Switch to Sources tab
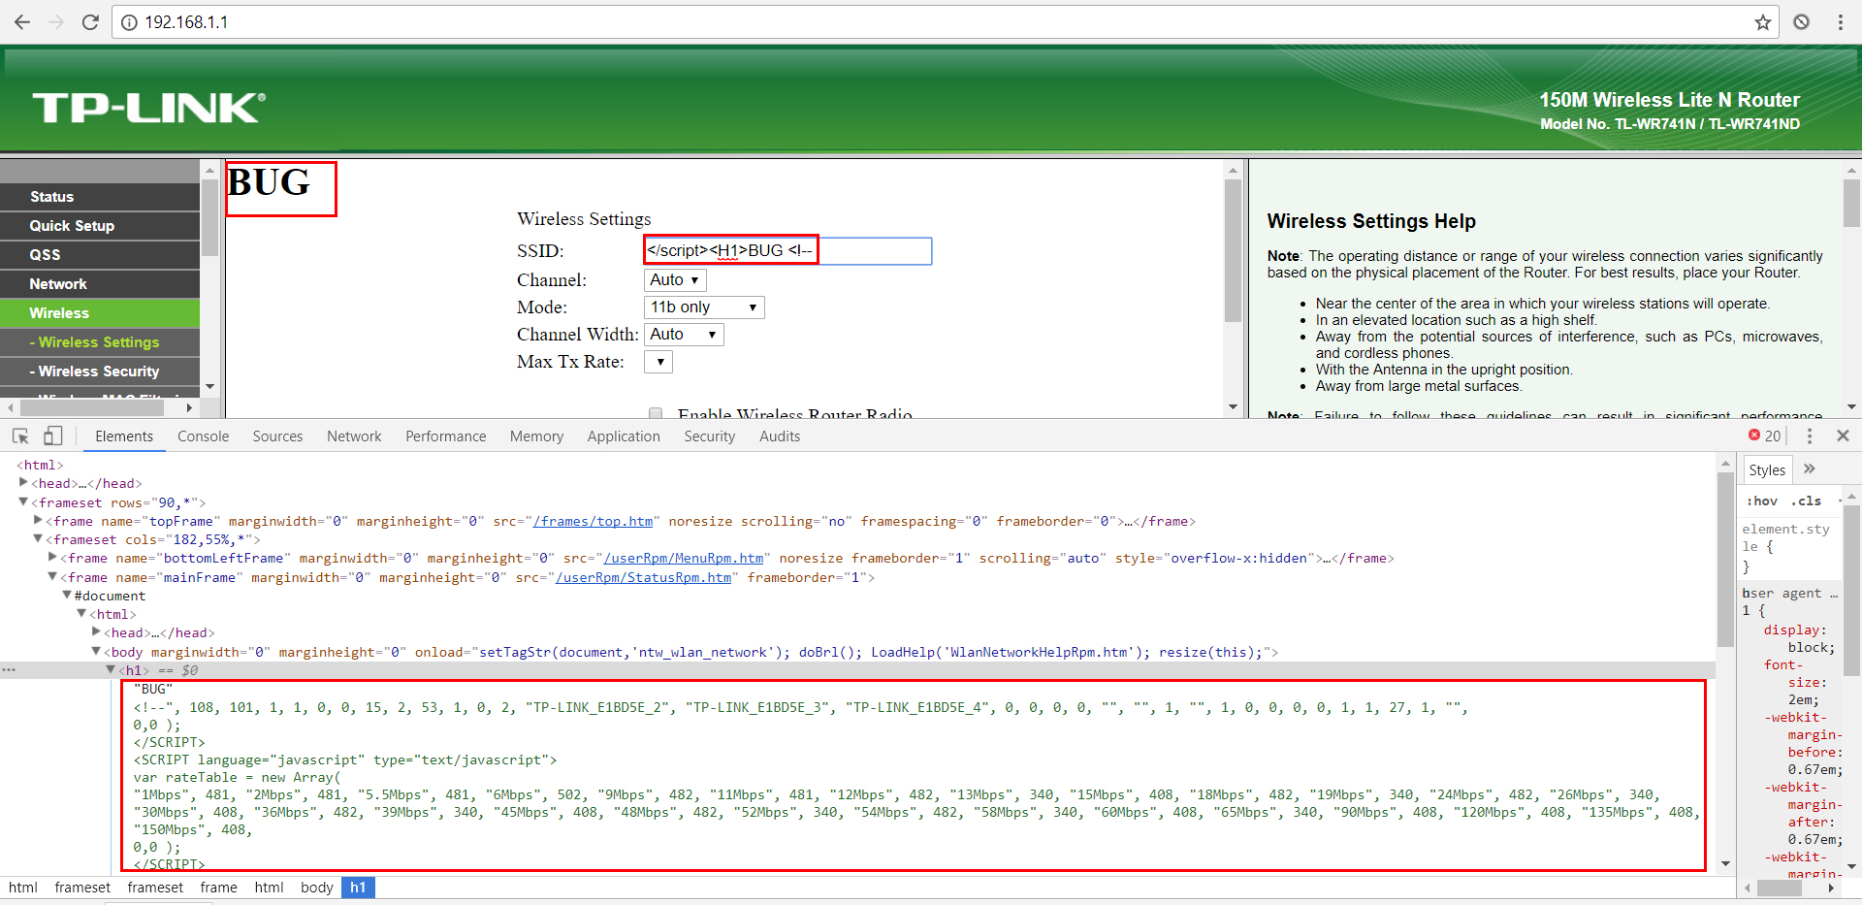The height and width of the screenshot is (905, 1862). tap(277, 436)
